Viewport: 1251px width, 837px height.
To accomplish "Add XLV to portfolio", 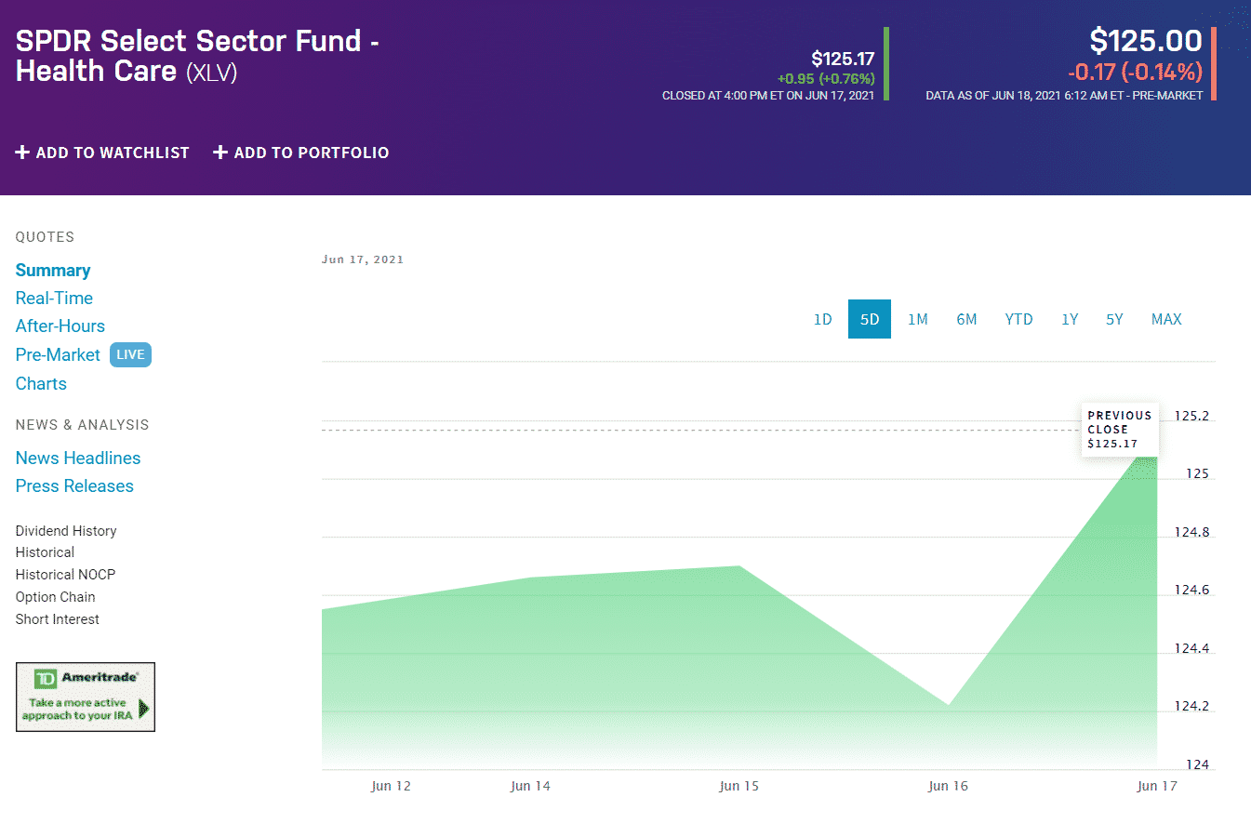I will coord(301,153).
